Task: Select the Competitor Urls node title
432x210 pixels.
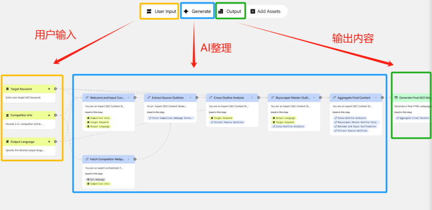Action: point(21,115)
